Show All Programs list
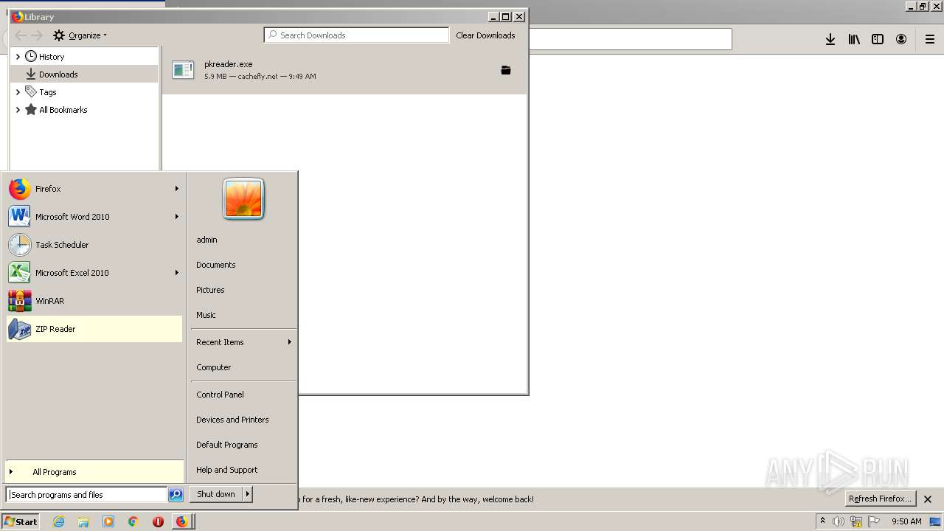This screenshot has width=944, height=531. [94, 472]
